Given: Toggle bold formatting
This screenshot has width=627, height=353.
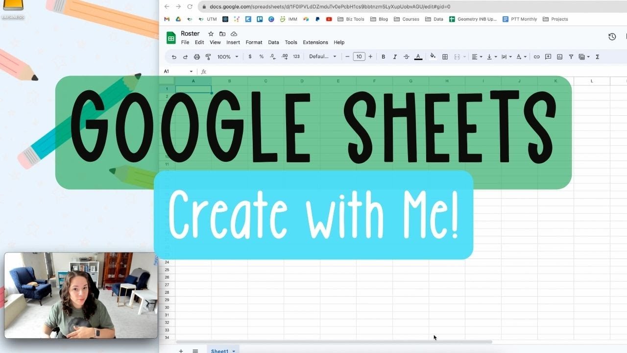Looking at the screenshot, I should coord(383,57).
